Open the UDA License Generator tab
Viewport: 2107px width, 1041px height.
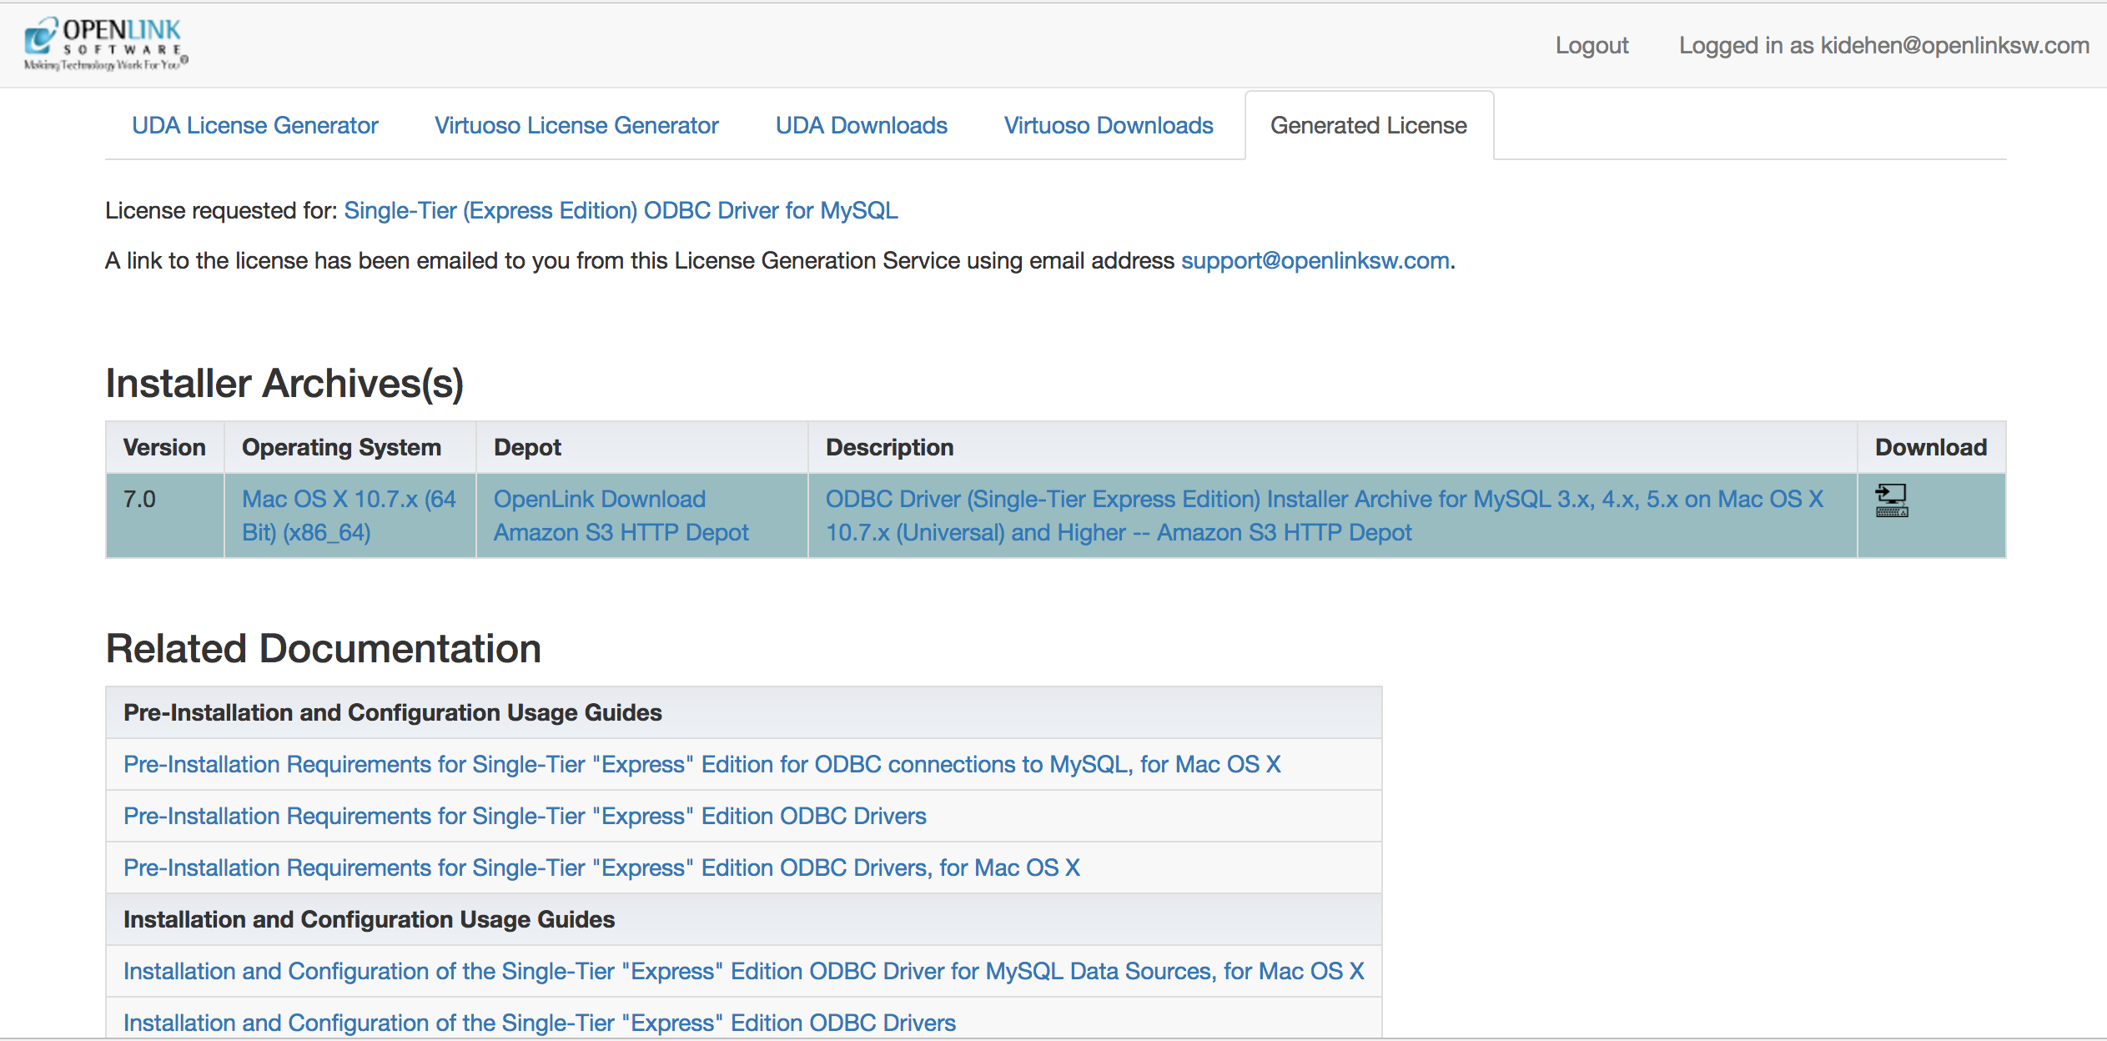254,125
